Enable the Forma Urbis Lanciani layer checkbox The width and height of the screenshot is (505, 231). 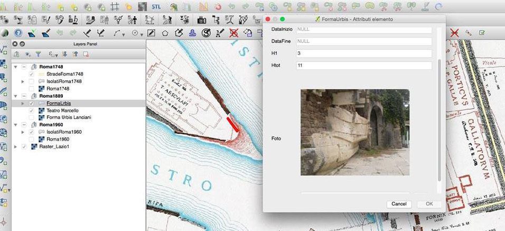(x=32, y=117)
